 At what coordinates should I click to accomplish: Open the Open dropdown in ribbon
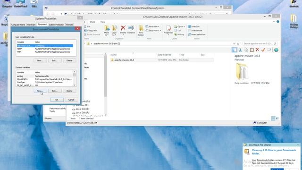[179, 26]
